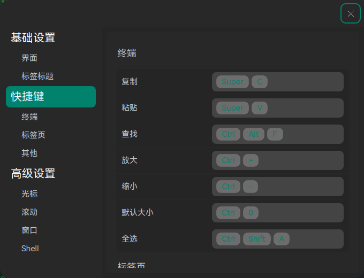Image resolution: width=364 pixels, height=278 pixels.
Task: Select the 快捷键 category
Action: click(51, 97)
